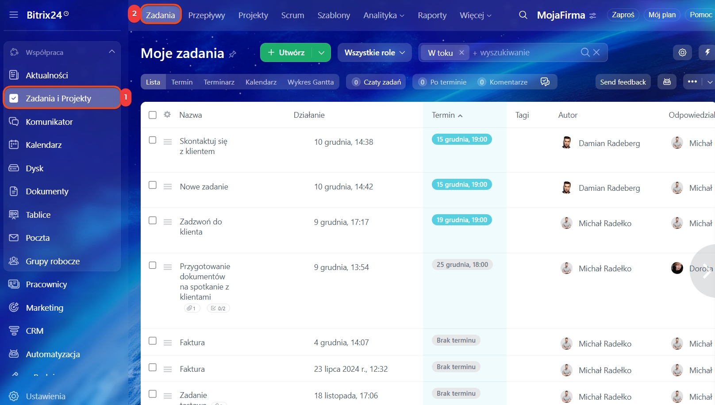Image resolution: width=715 pixels, height=405 pixels.
Task: Click the Send feedback button
Action: pos(623,82)
